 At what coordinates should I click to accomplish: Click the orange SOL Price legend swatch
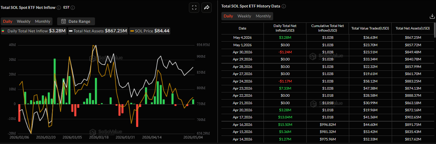click(x=132, y=31)
